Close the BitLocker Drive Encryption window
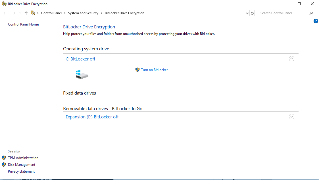Image resolution: width=319 pixels, height=180 pixels. click(x=312, y=4)
